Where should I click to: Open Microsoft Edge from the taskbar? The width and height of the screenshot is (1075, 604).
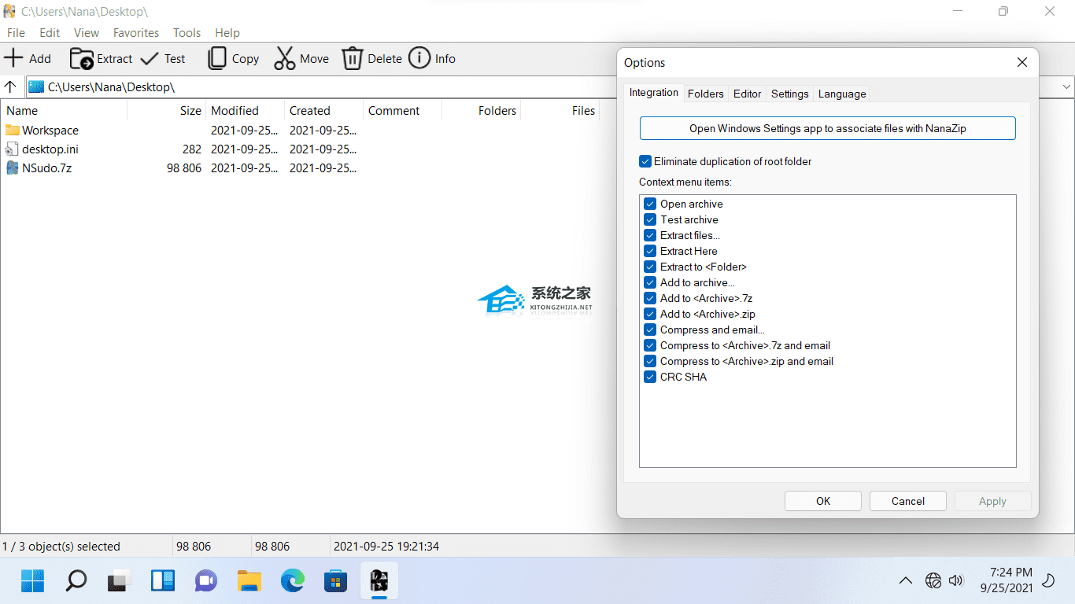(x=293, y=581)
